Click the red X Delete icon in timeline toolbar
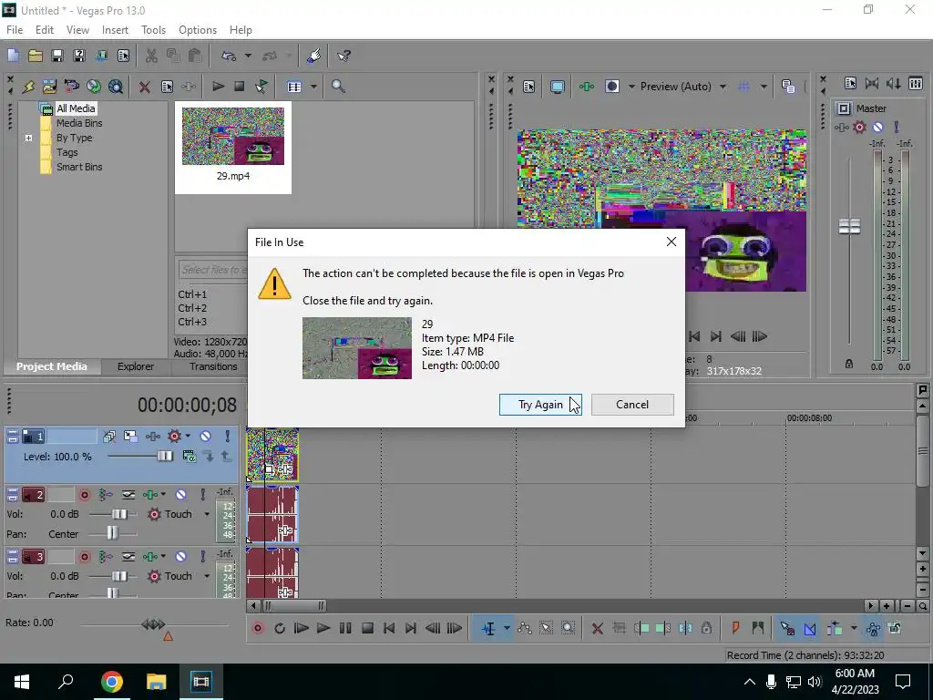 [x=598, y=629]
